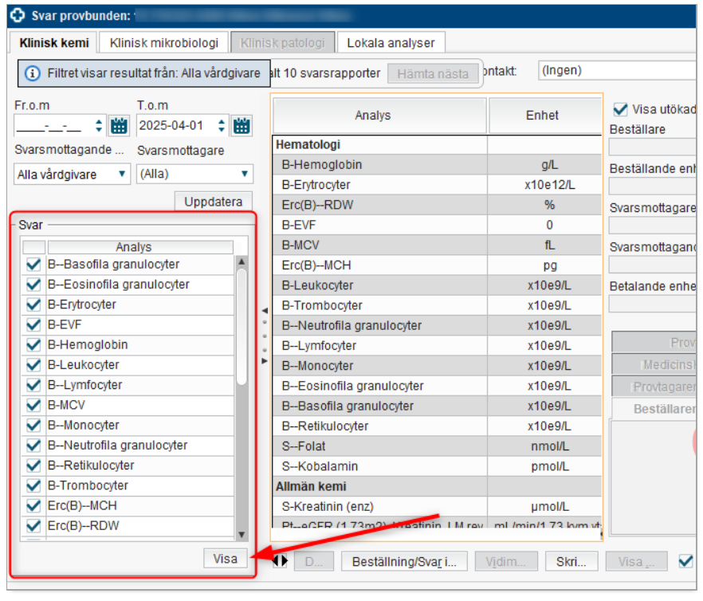Click the Uppdatera button
This screenshot has width=703, height=601.
(x=214, y=202)
